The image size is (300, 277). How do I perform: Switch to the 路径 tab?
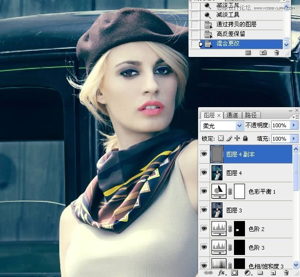pos(250,115)
